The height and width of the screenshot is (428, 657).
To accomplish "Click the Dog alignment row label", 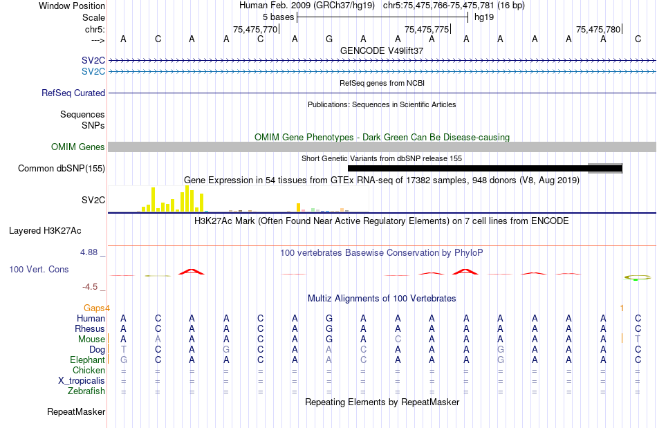I will (98, 350).
